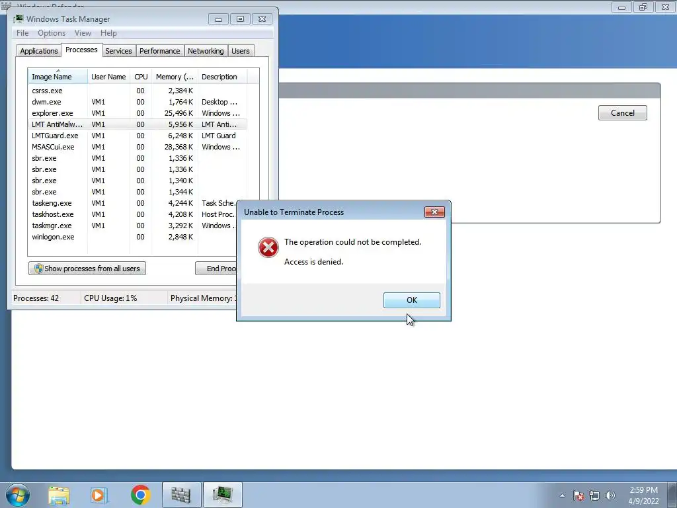This screenshot has width=677, height=508.
Task: Open the Help menu
Action: [108, 33]
